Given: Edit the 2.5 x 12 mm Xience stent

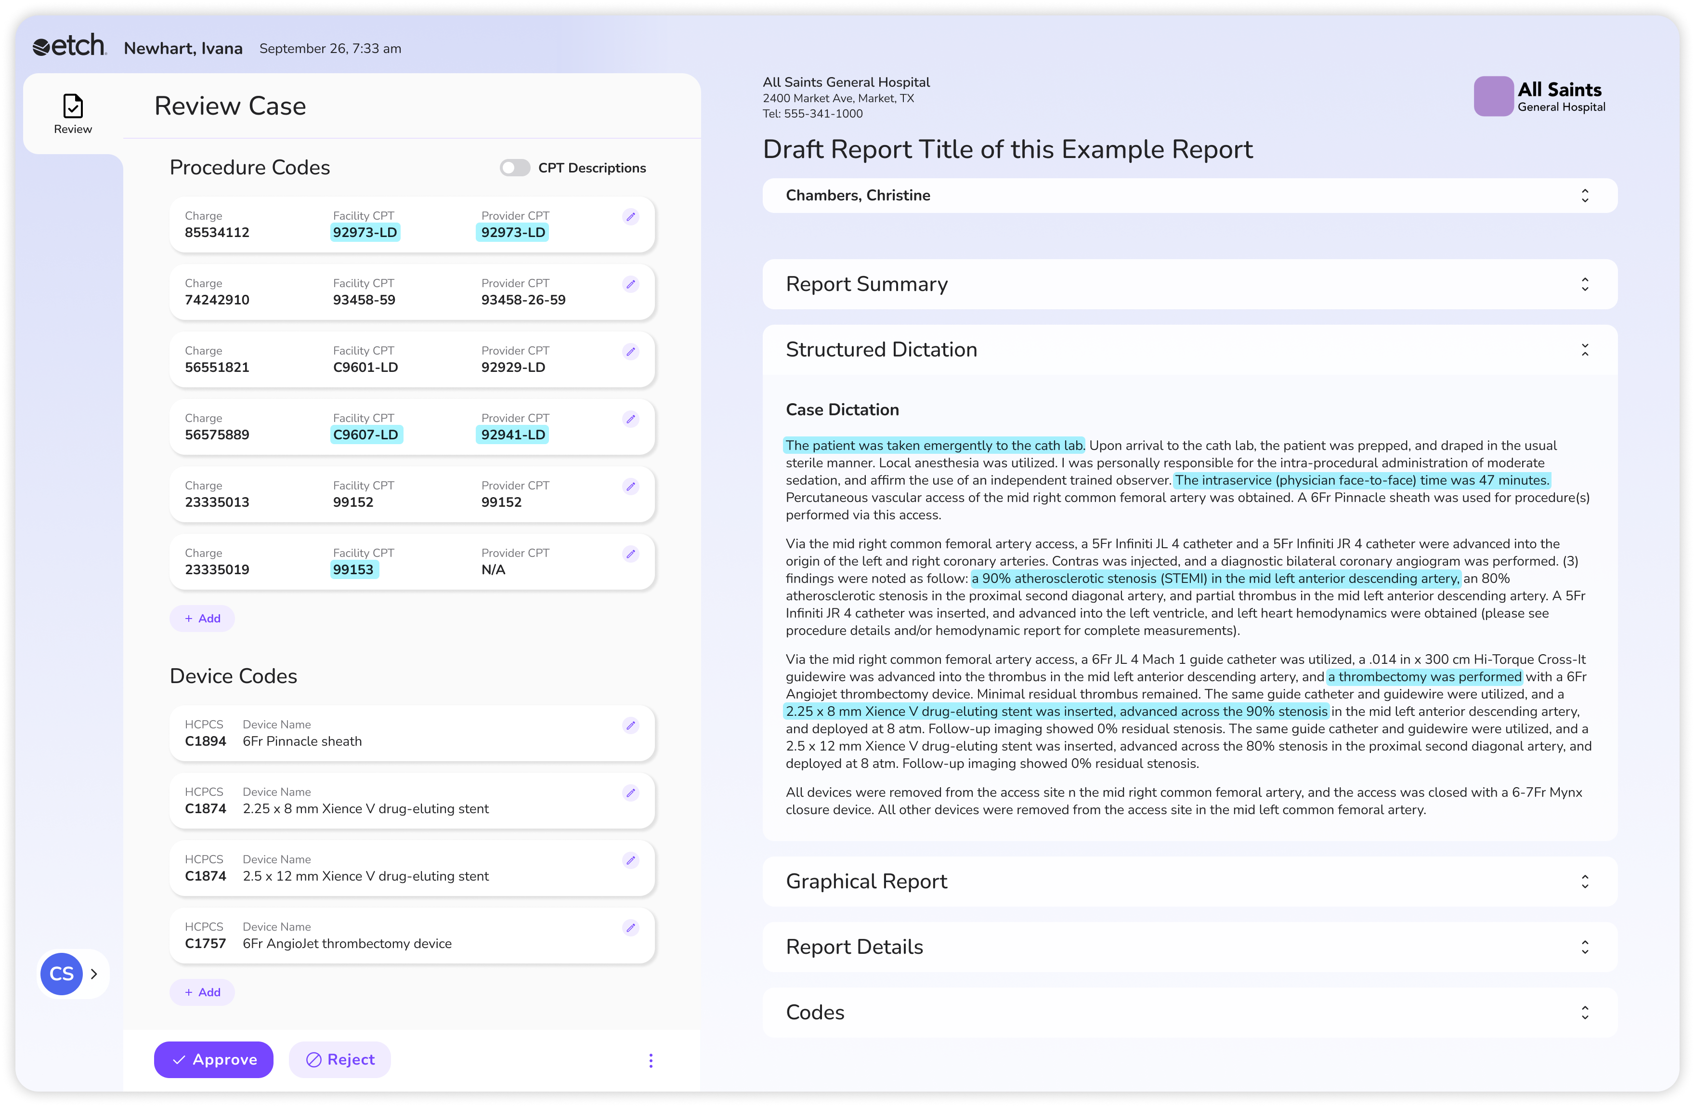Looking at the screenshot, I should (630, 860).
